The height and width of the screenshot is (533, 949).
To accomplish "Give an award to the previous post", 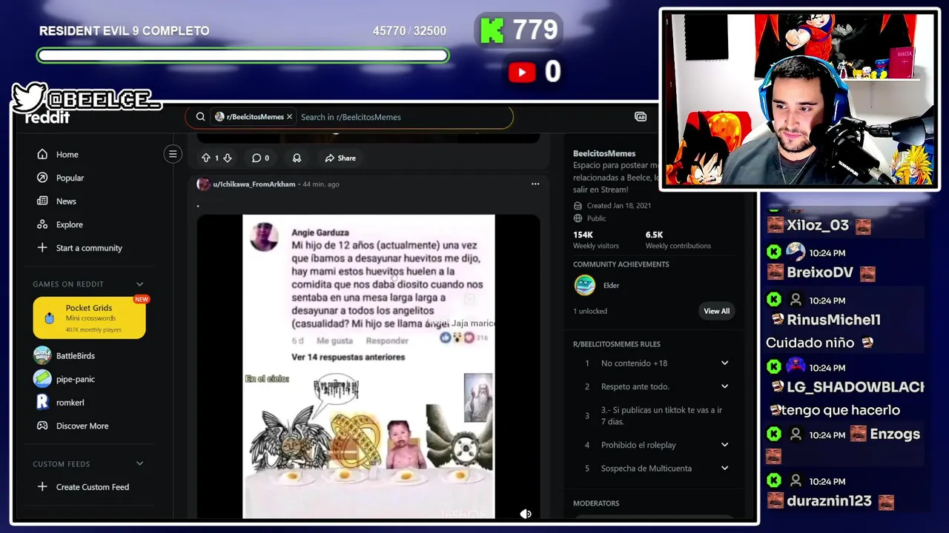I will 297,158.
